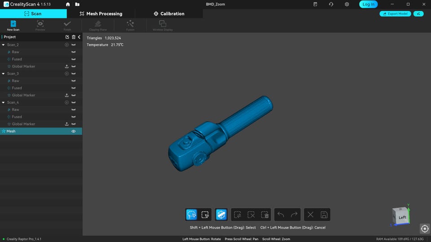Image resolution: width=431 pixels, height=242 pixels.
Task: Click the New Scan icon
Action: click(13, 24)
